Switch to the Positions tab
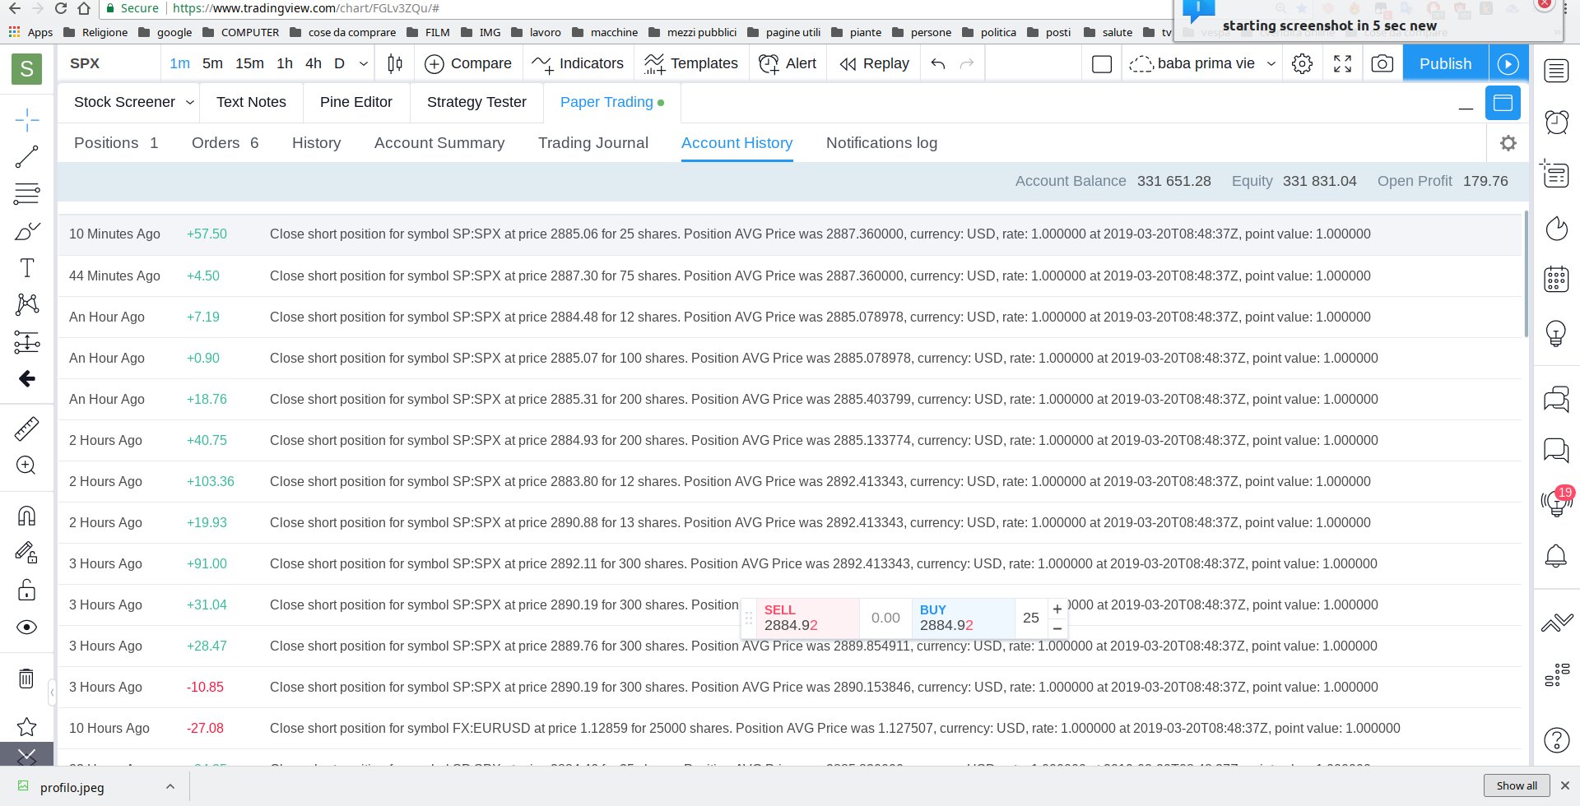Viewport: 1580px width, 806px height. tap(116, 143)
